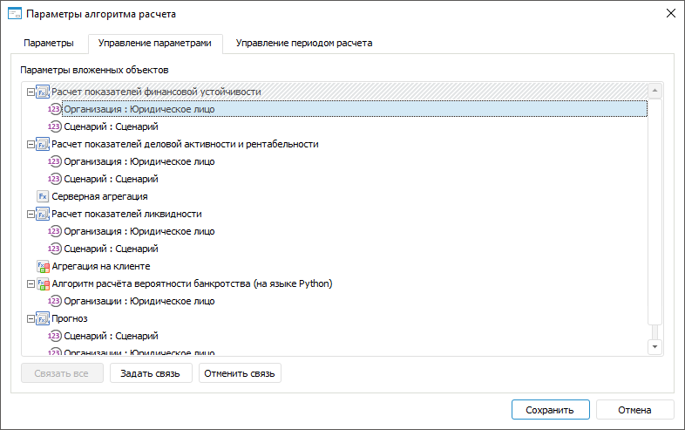Select Сценарий : Сценарий under Прогноз
Screen dimensions: 685x430
[x=111, y=336]
